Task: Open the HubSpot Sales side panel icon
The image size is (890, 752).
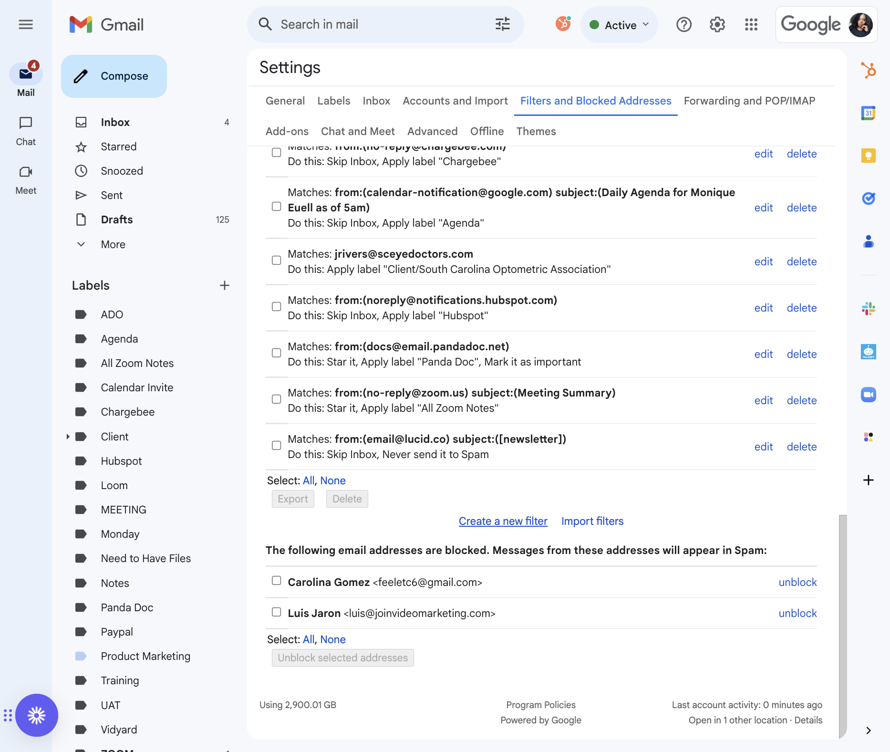Action: point(868,71)
